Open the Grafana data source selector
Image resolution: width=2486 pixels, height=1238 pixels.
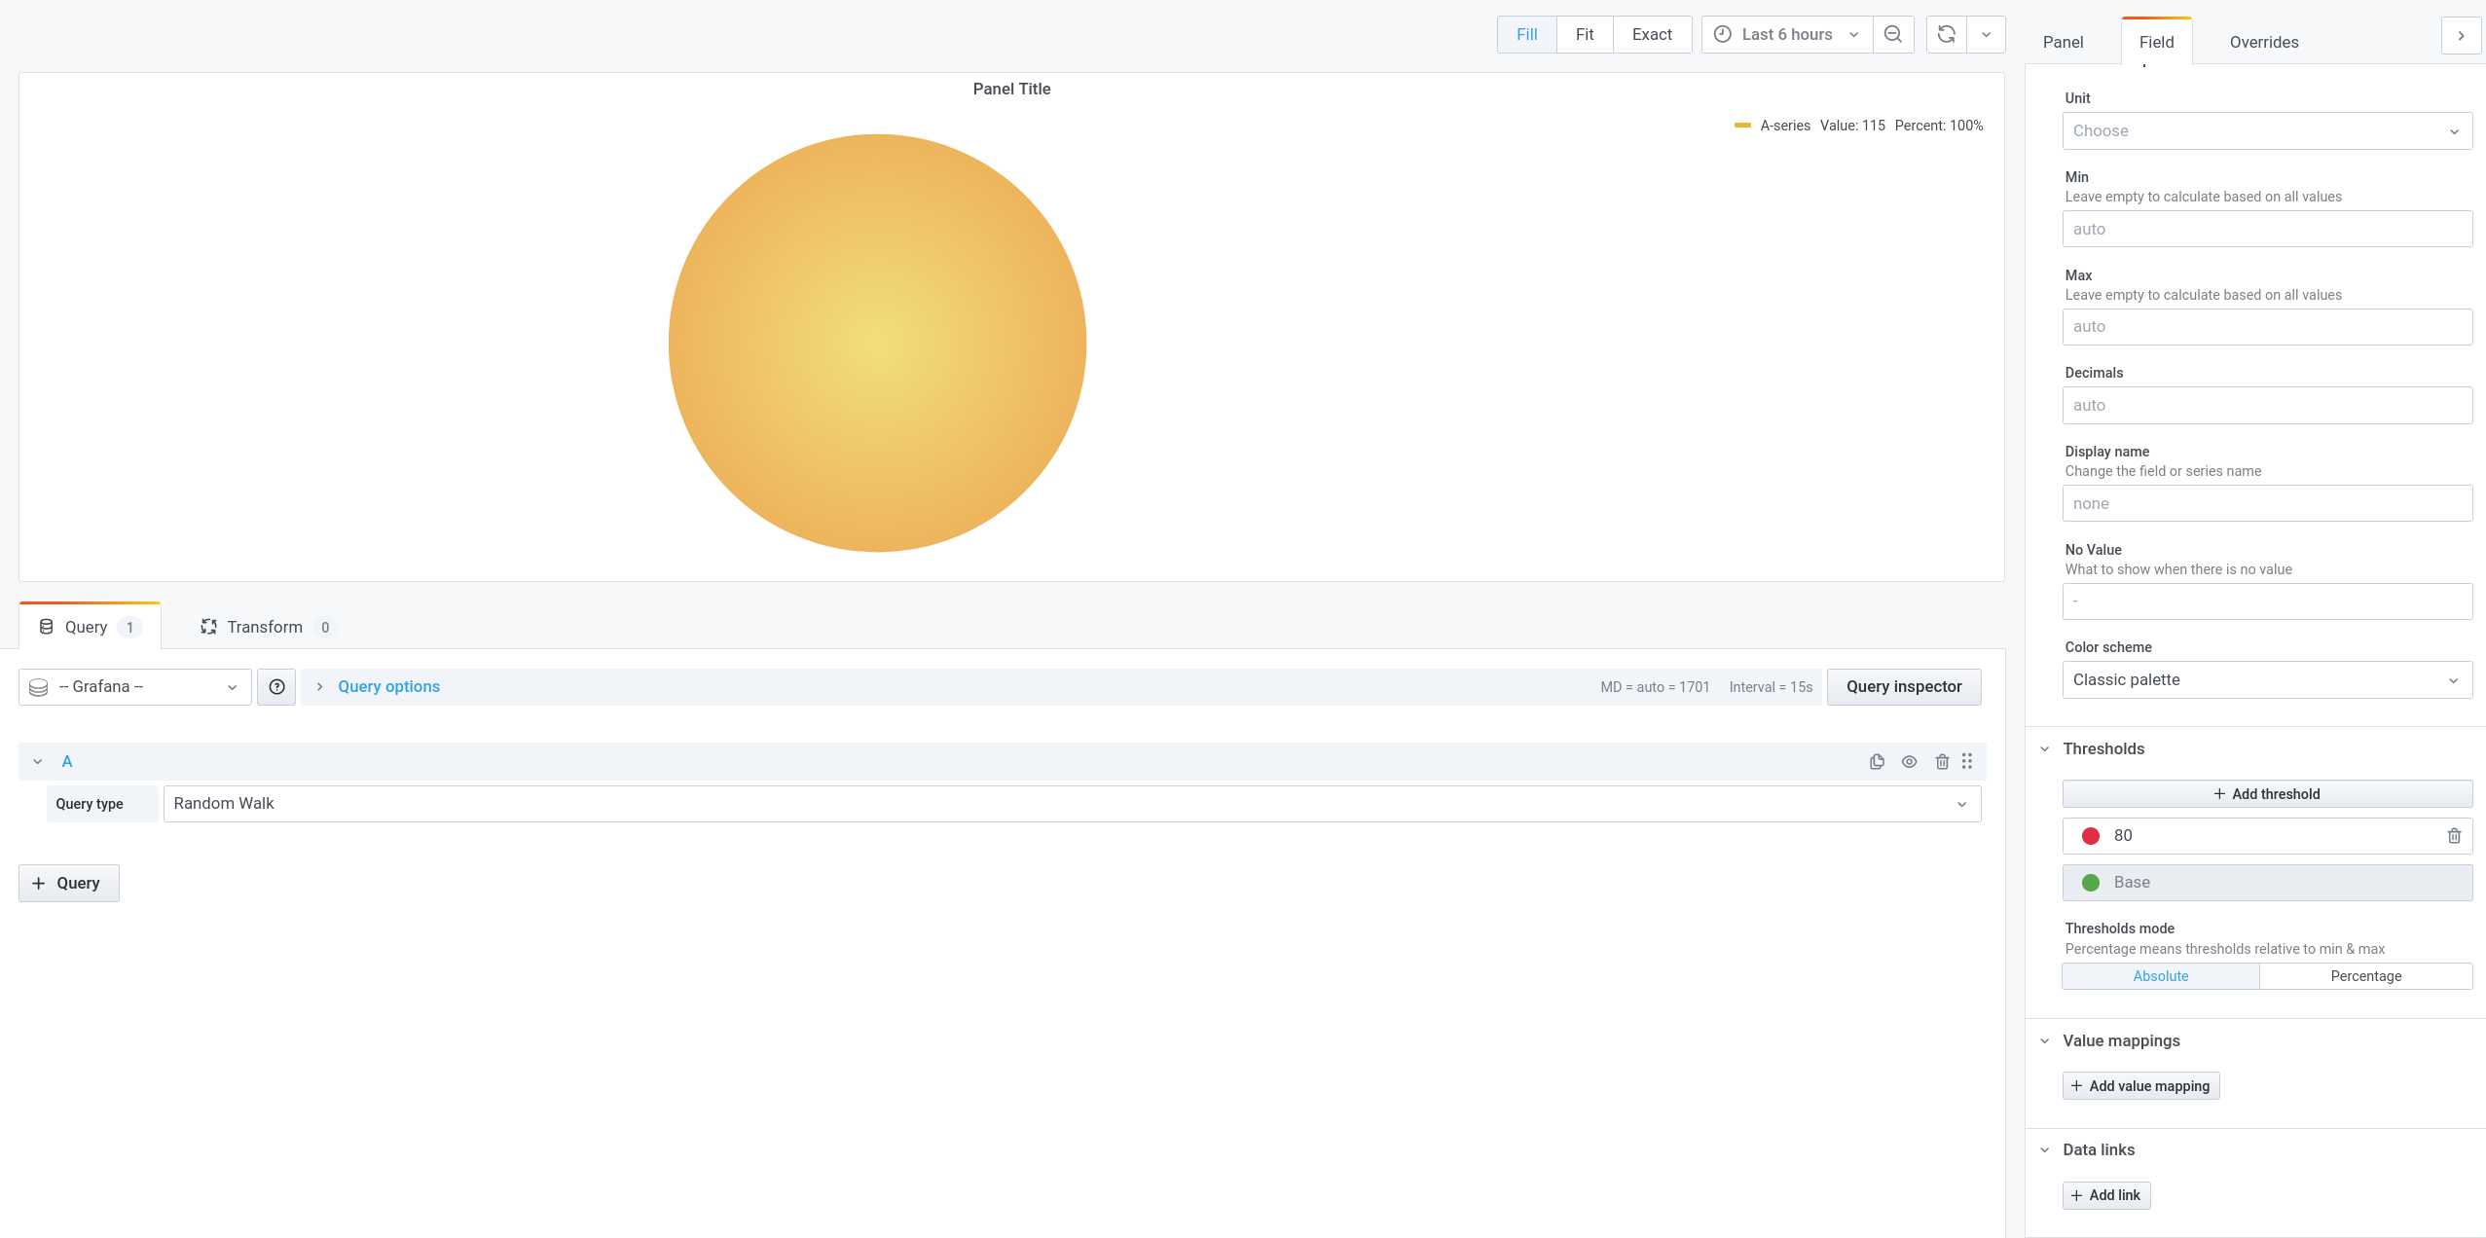pos(133,686)
